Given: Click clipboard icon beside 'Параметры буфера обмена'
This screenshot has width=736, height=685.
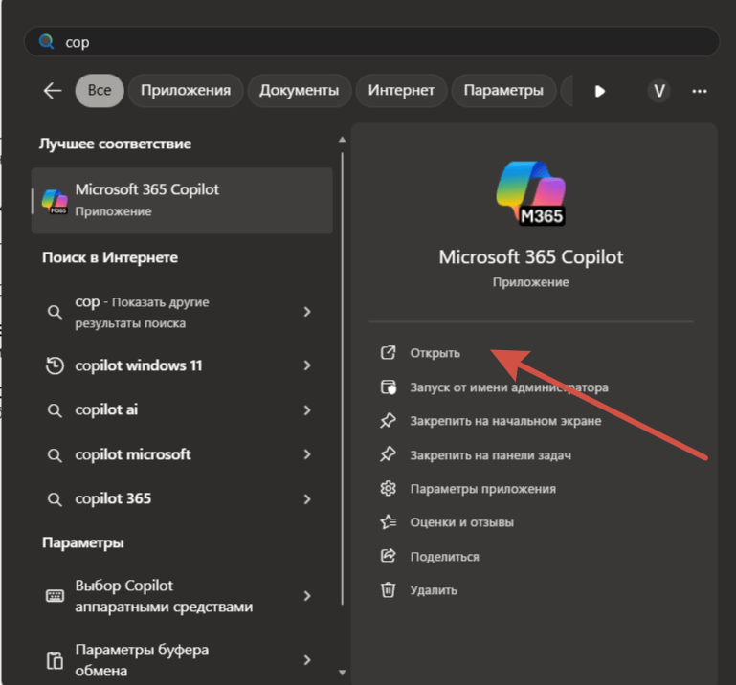Looking at the screenshot, I should 55,660.
